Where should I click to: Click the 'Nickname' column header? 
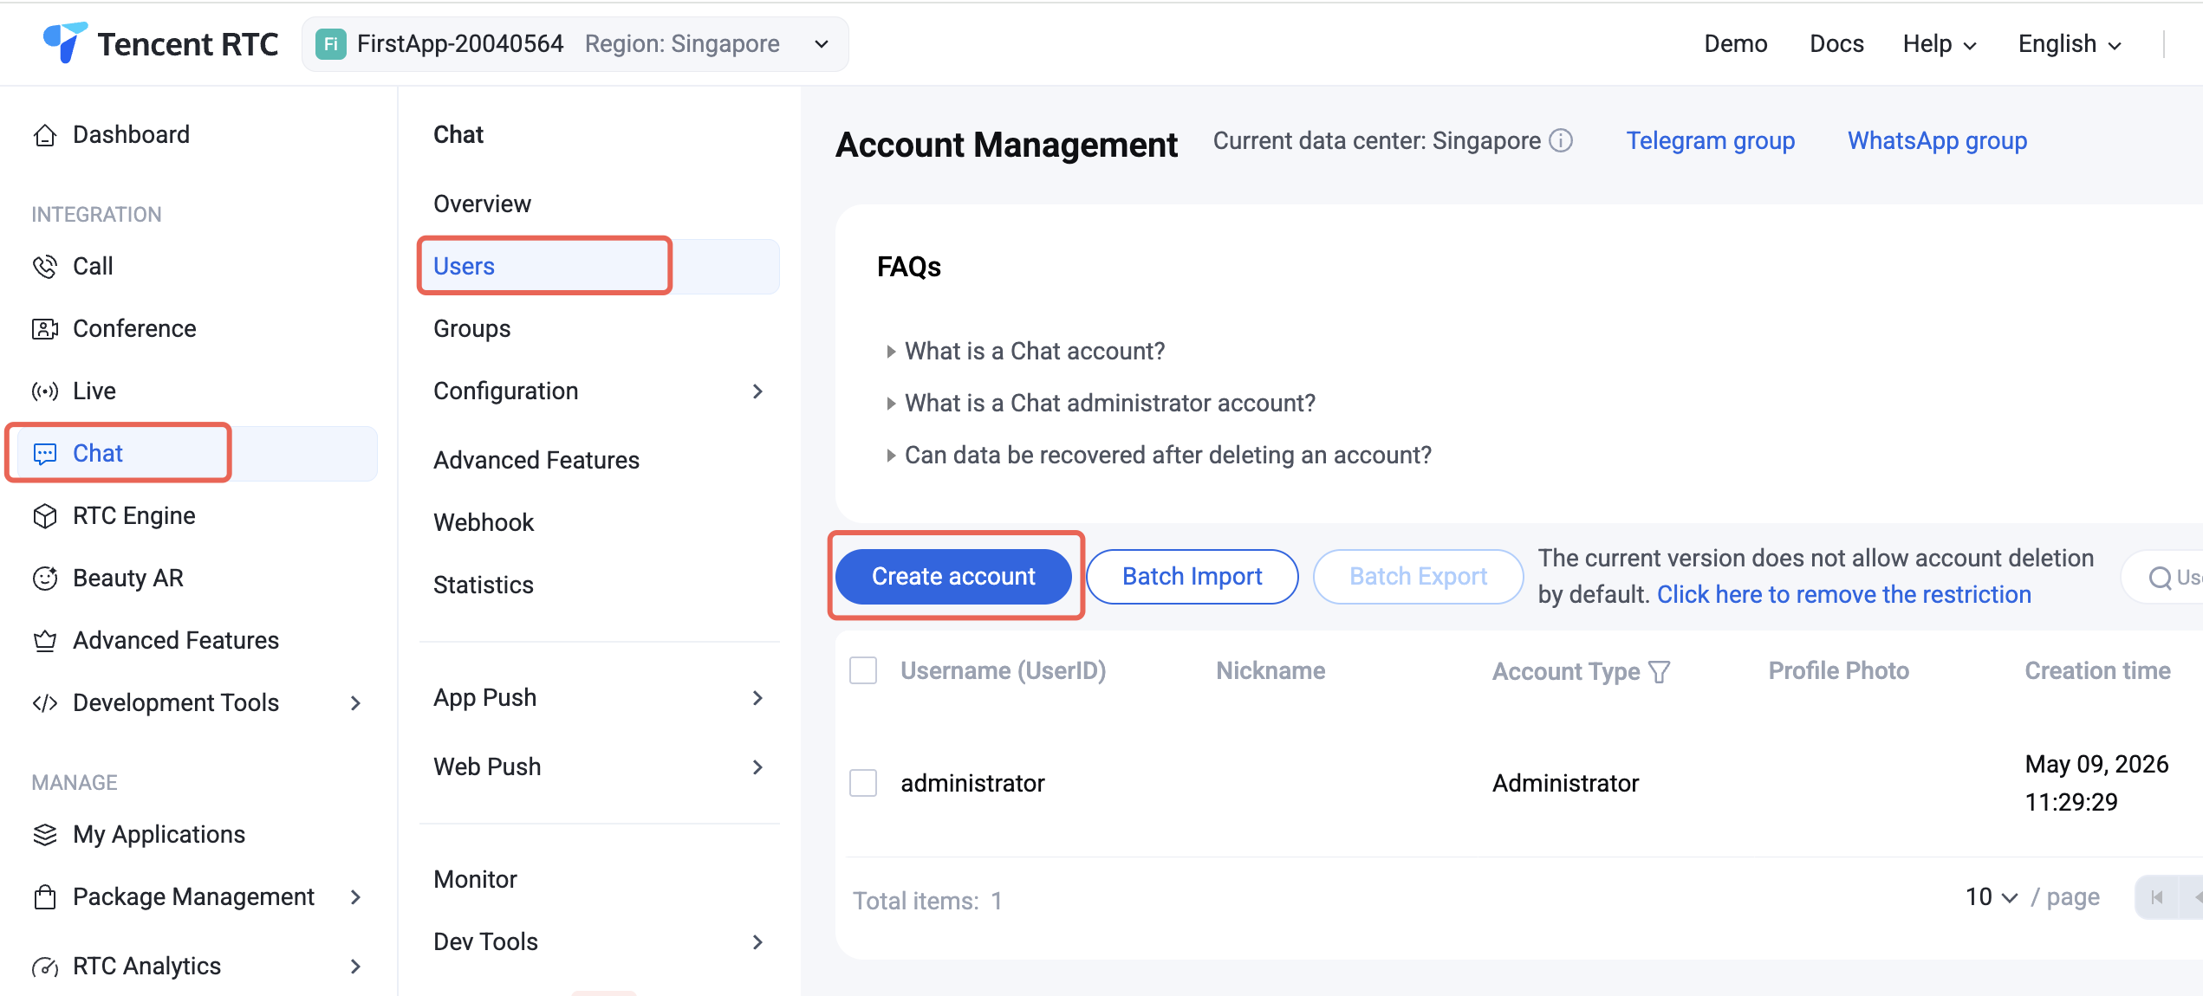[1270, 671]
